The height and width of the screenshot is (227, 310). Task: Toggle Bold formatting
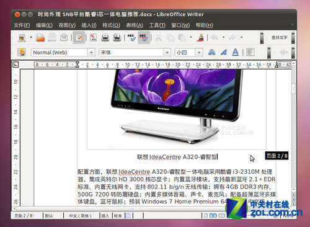pos(211,52)
